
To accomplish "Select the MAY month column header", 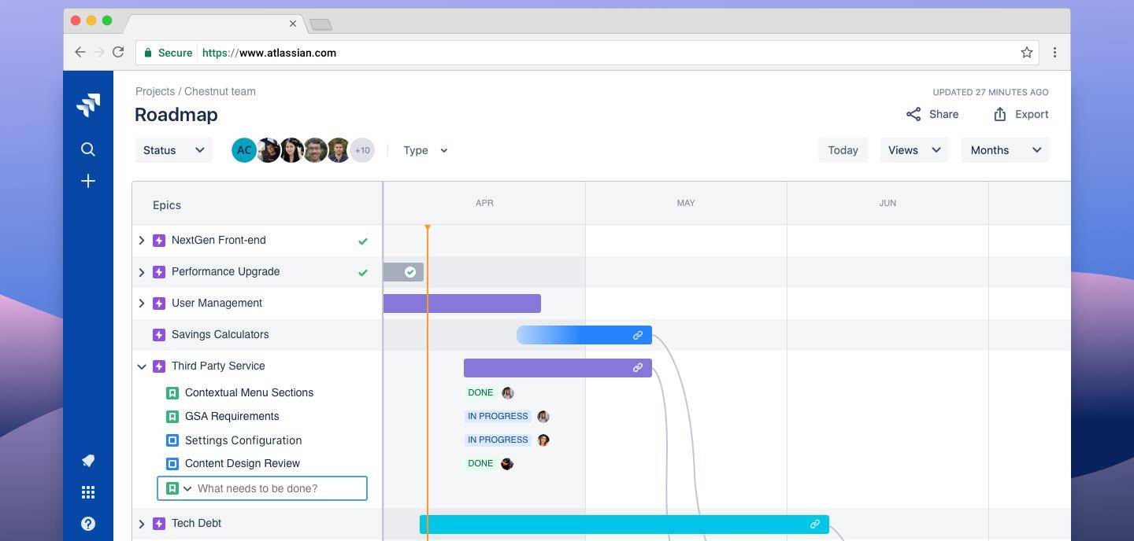I will [x=686, y=203].
